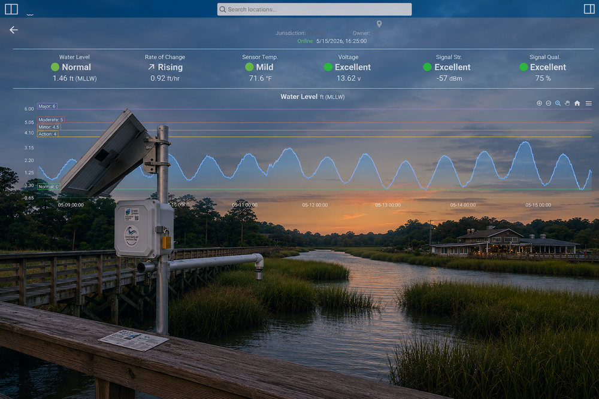Select the 'Moderate: 5' threshold label
599x399 pixels.
pyautogui.click(x=51, y=120)
